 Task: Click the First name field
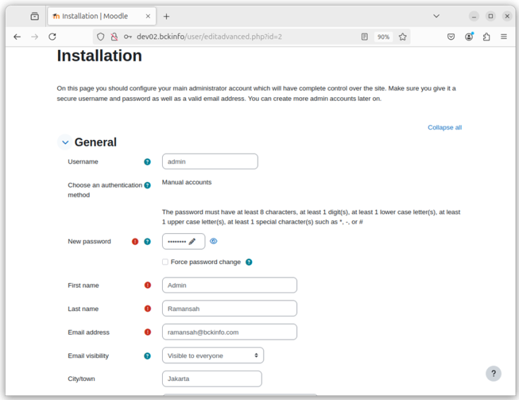(x=229, y=285)
